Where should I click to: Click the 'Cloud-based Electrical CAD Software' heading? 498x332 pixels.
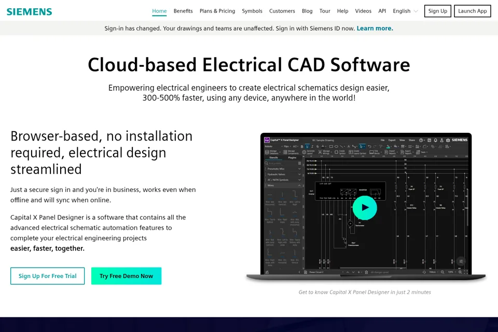pos(249,65)
